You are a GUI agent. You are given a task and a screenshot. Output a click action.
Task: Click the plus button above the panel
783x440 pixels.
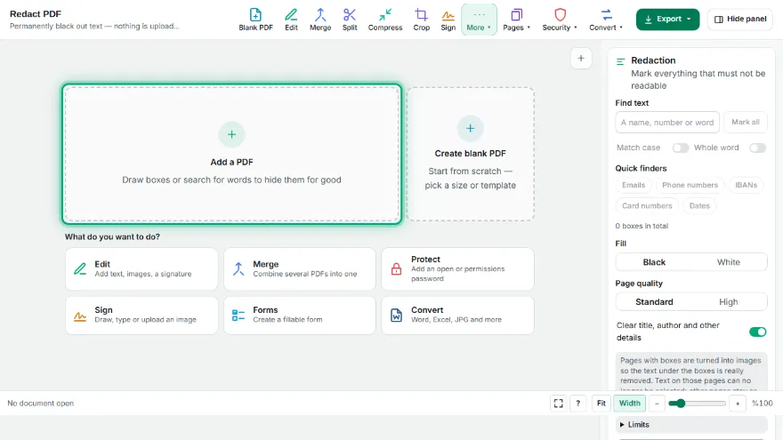581,59
